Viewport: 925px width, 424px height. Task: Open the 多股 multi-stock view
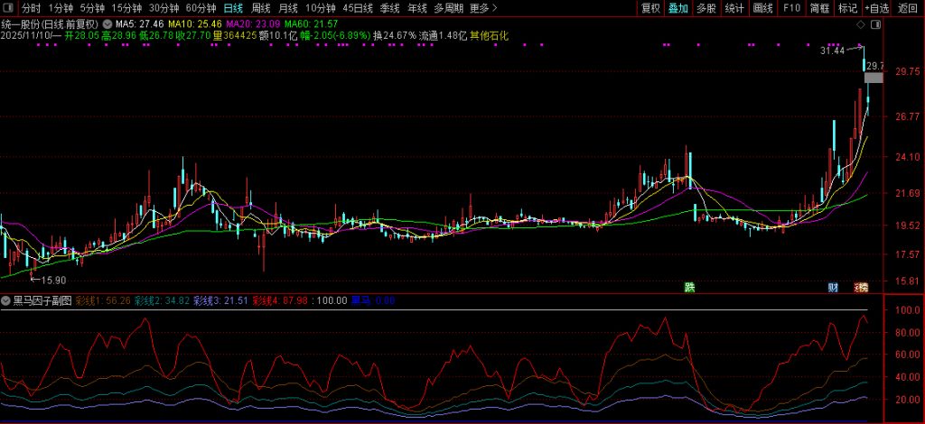(706, 8)
